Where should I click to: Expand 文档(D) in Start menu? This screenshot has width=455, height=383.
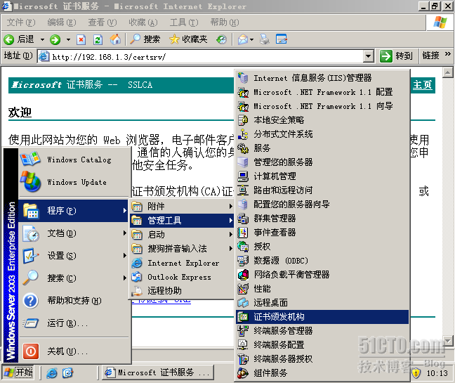coord(74,233)
